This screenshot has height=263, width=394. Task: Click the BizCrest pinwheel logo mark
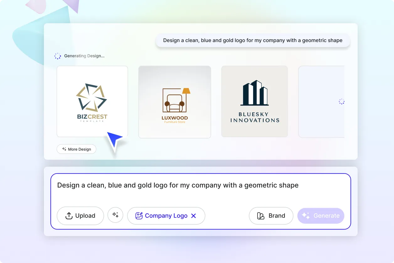point(92,98)
